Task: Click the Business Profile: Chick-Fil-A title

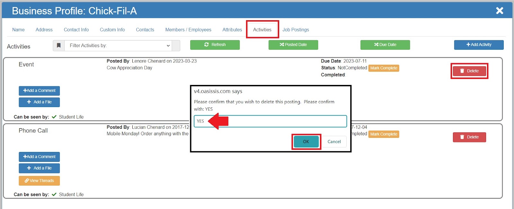Action: coord(75,11)
